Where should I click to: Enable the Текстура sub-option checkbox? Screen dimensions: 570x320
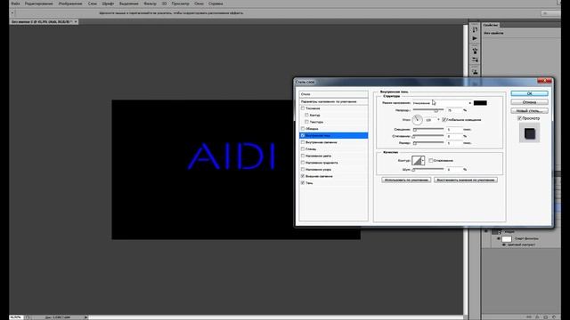click(x=306, y=122)
